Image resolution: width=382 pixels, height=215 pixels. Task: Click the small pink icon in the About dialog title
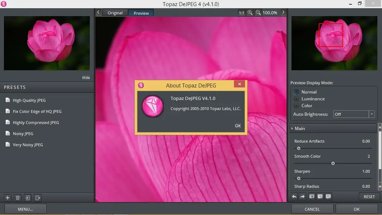coord(141,85)
